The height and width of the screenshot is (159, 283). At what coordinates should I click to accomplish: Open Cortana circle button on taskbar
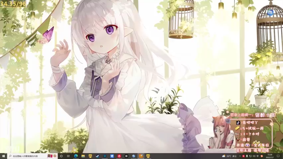click(x=61, y=156)
